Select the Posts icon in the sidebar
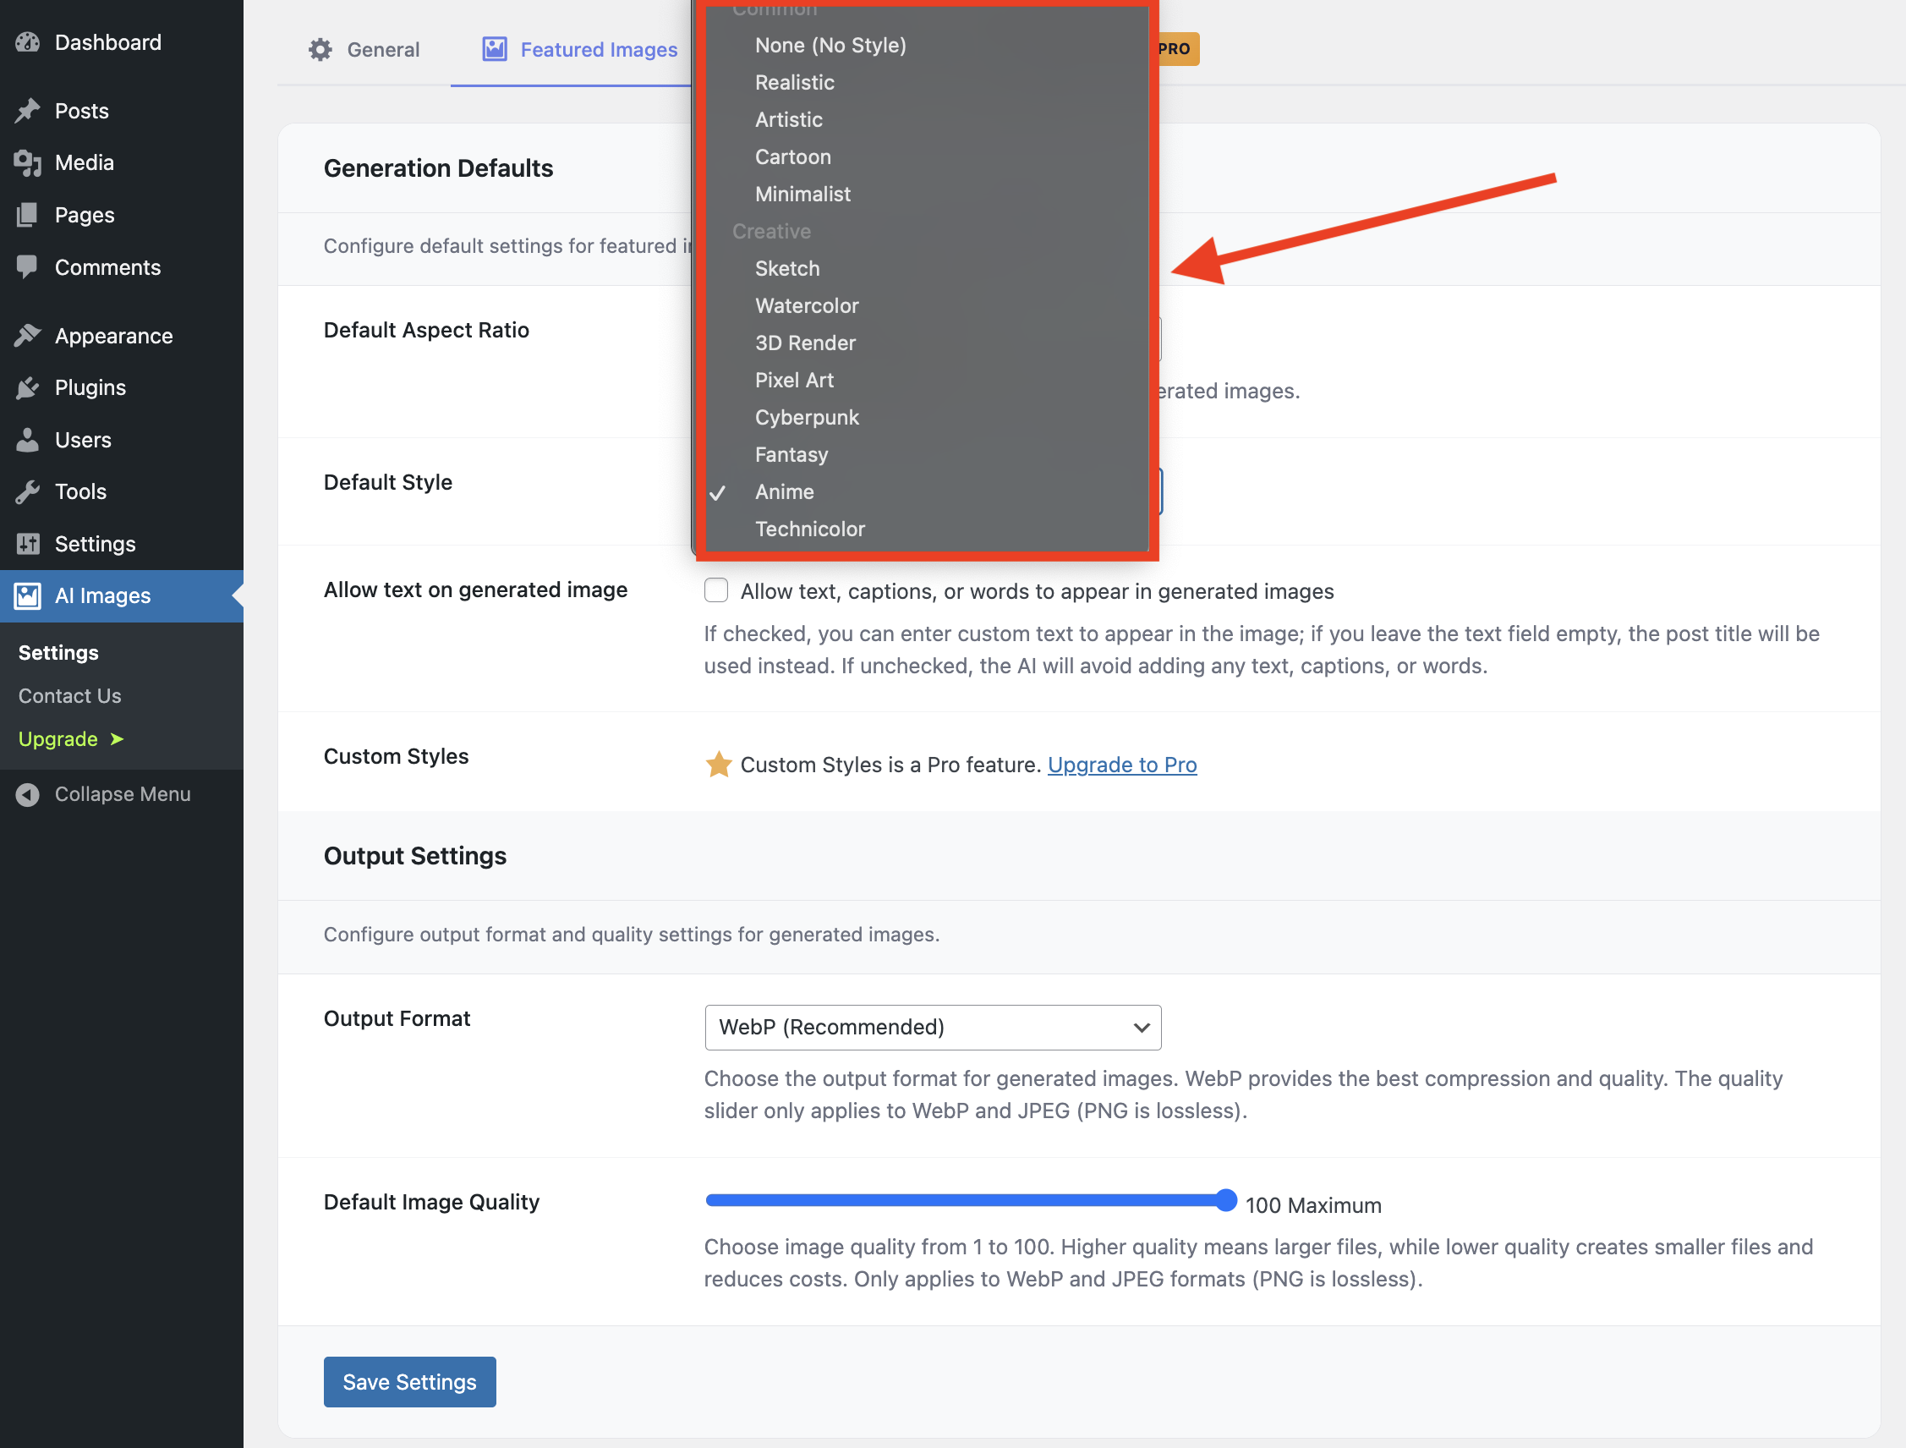Image resolution: width=1906 pixels, height=1448 pixels. point(29,110)
